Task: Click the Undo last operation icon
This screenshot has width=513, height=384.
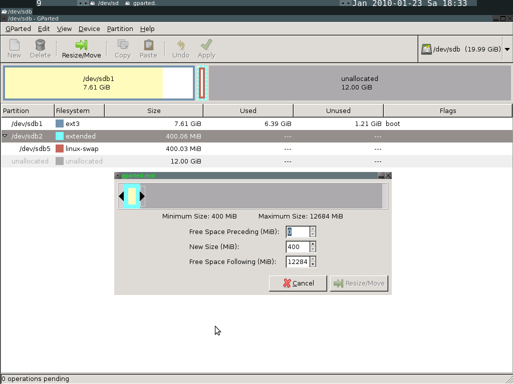Action: point(180,48)
